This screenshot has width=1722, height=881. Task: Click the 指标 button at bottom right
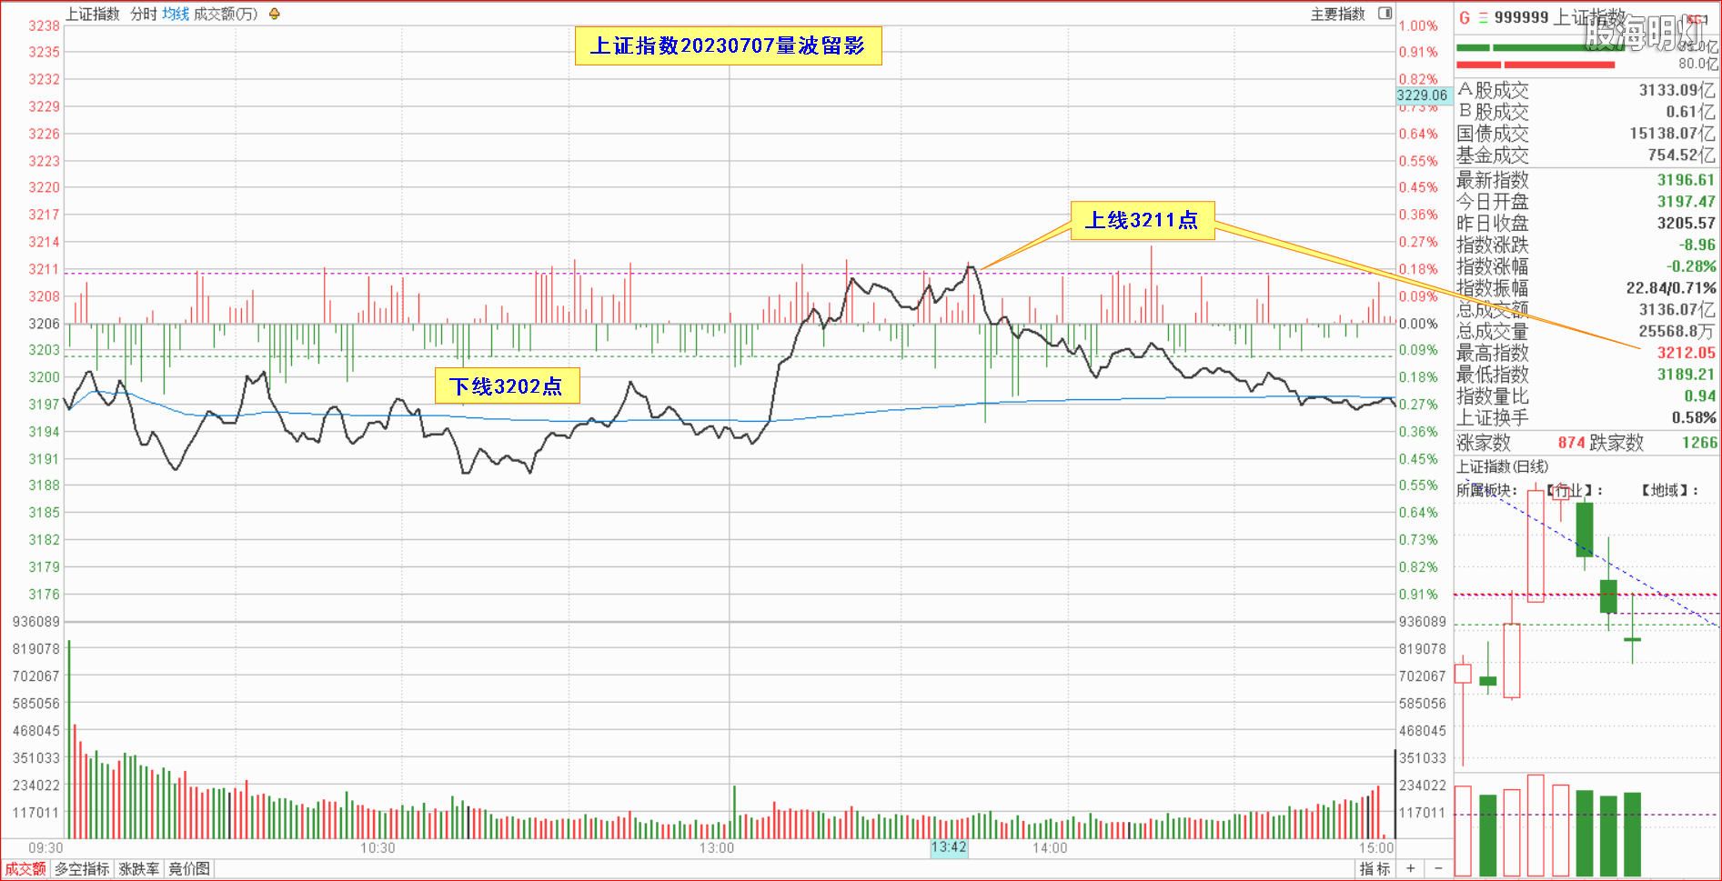(x=1375, y=868)
